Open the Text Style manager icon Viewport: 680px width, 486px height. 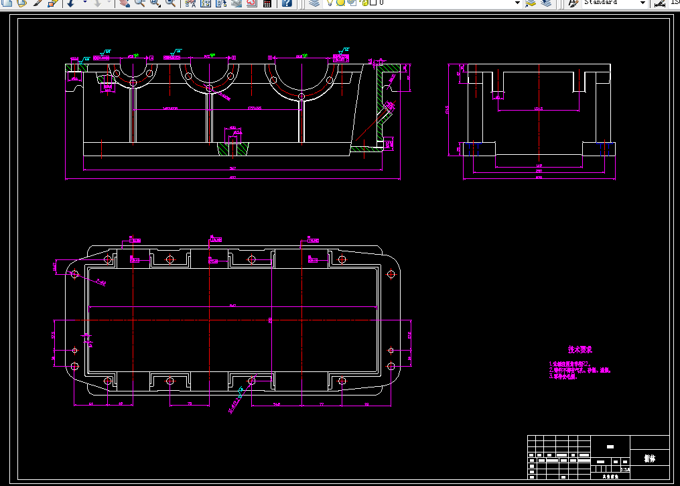[x=573, y=3]
